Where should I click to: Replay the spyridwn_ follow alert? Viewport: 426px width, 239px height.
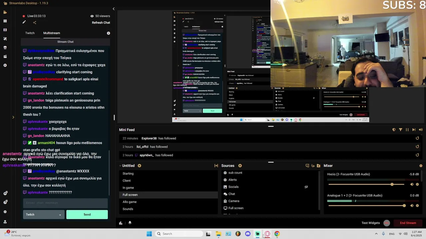pos(417,155)
